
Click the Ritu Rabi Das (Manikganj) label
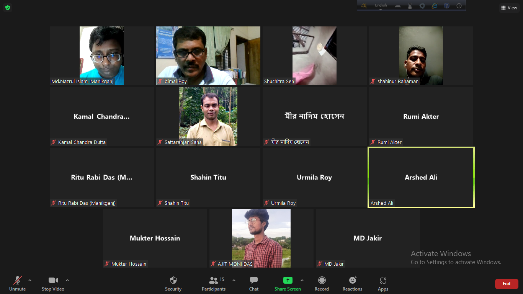(87, 203)
